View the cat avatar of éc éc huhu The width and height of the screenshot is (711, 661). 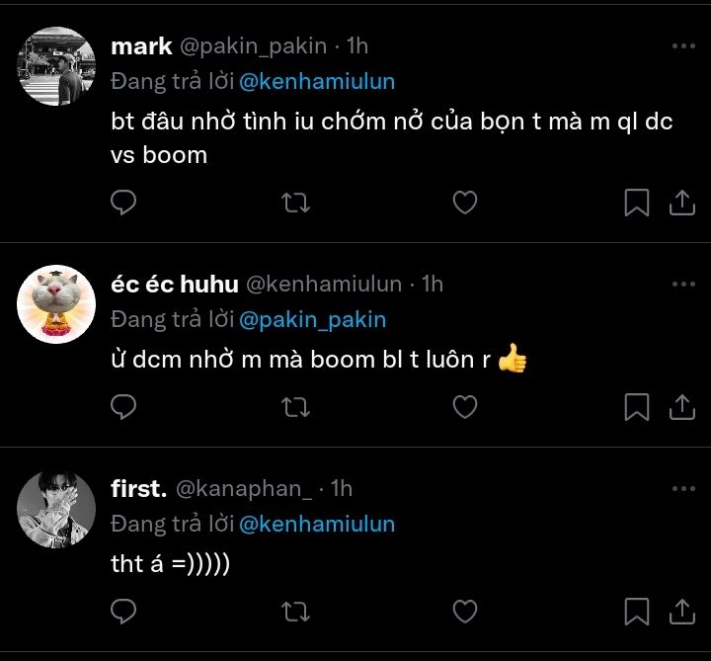pyautogui.click(x=56, y=304)
